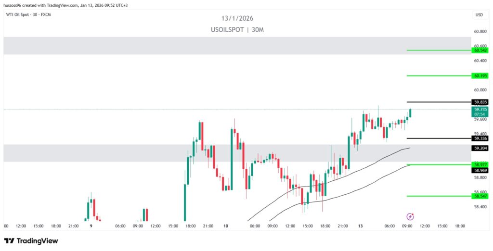Click the 13/1/2026 date text

point(237,18)
